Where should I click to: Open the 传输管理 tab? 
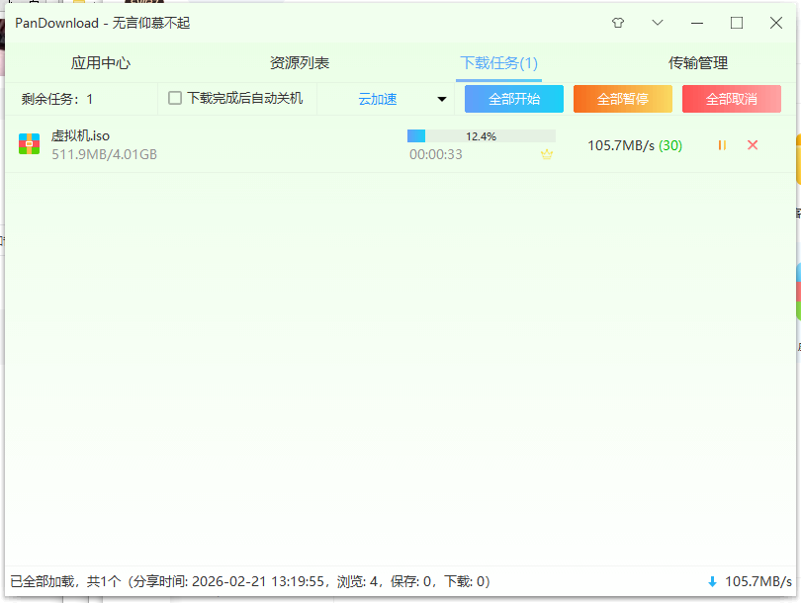[x=697, y=61]
